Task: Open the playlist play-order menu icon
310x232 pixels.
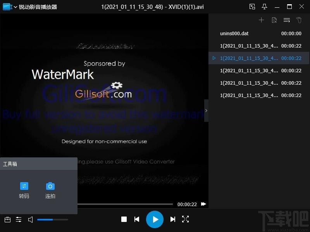Action: tap(287, 20)
